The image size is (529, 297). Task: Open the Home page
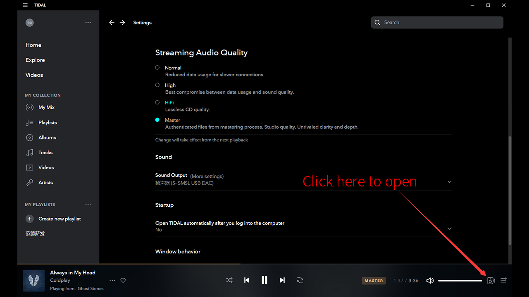click(33, 45)
